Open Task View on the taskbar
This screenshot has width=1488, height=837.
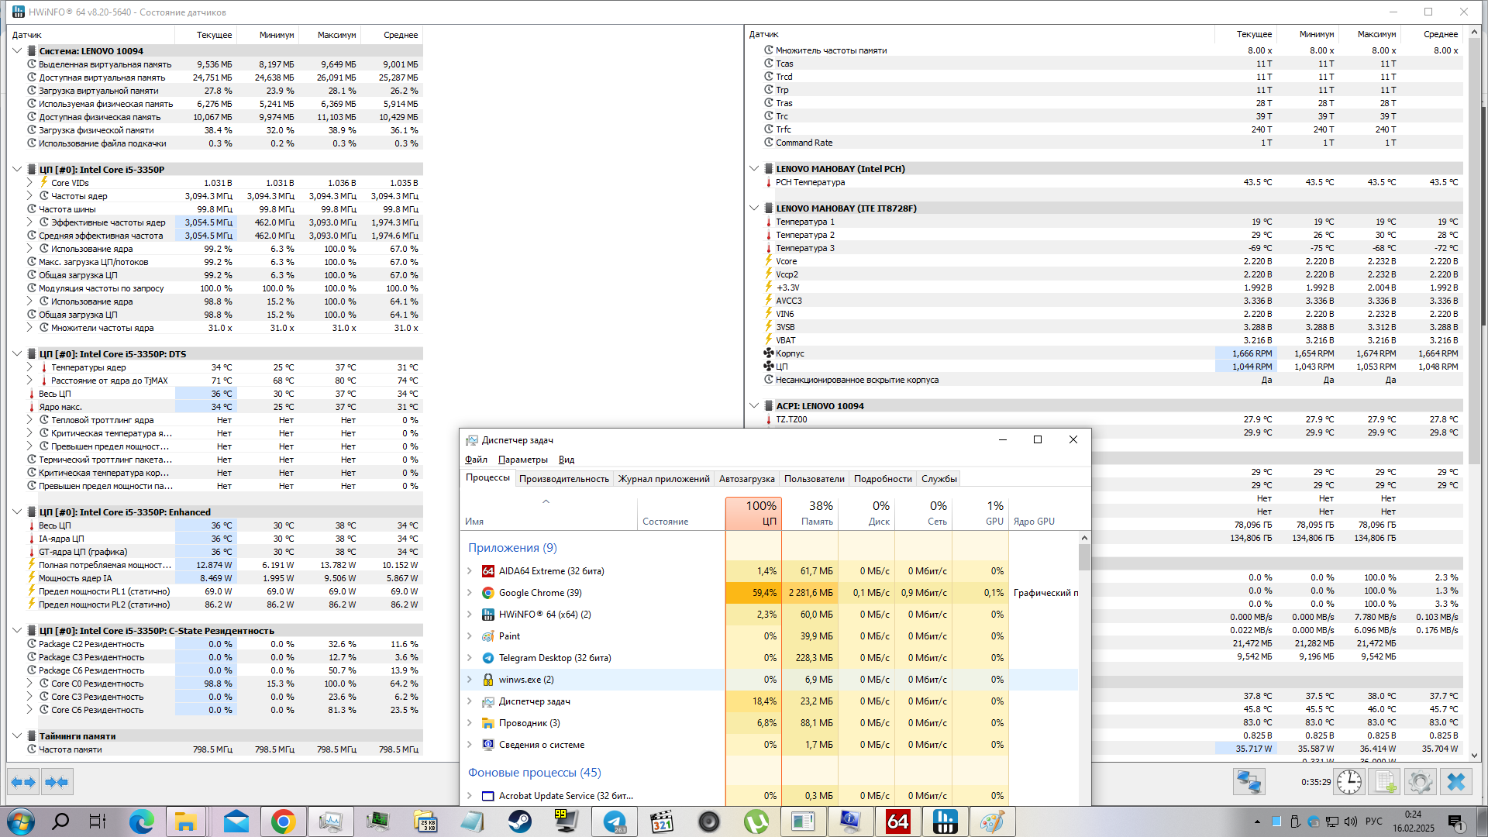point(98,821)
